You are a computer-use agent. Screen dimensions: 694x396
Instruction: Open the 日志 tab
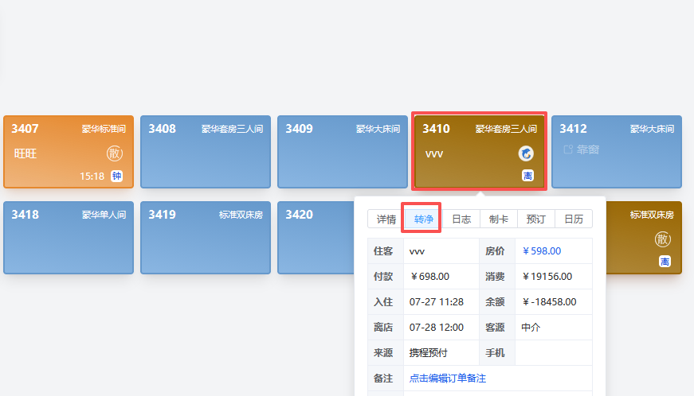click(x=461, y=219)
